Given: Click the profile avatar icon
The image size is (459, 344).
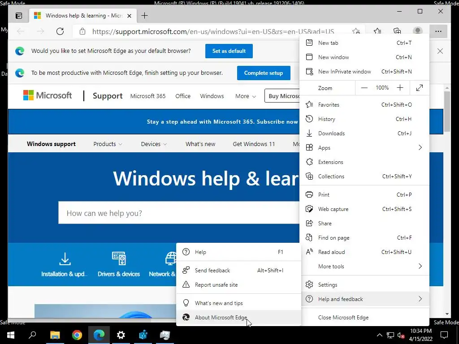Looking at the screenshot, I should pyautogui.click(x=417, y=31).
